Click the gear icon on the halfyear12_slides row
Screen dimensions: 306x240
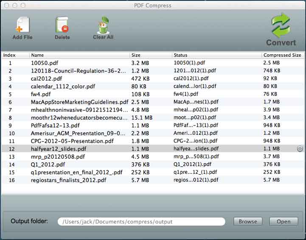click(300, 149)
